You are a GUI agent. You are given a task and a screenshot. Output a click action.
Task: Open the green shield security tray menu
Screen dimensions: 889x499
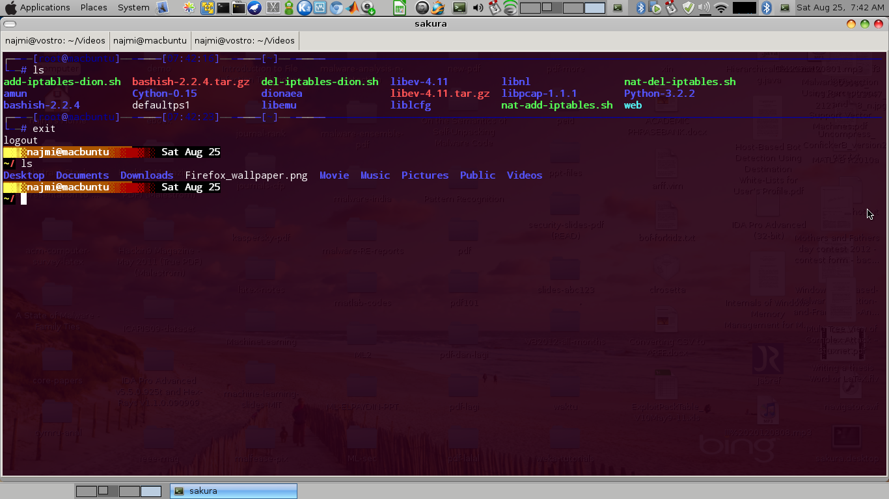pyautogui.click(x=688, y=8)
